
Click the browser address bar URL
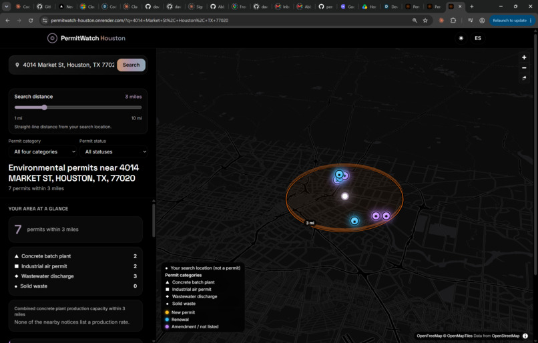point(140,20)
